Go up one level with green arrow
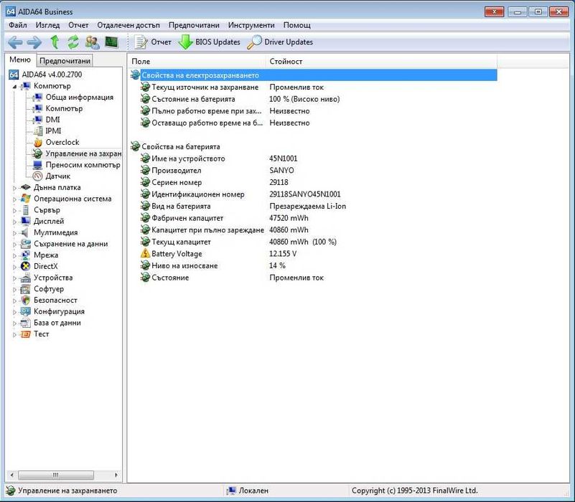Viewport: 575px width, 502px height. click(x=55, y=42)
